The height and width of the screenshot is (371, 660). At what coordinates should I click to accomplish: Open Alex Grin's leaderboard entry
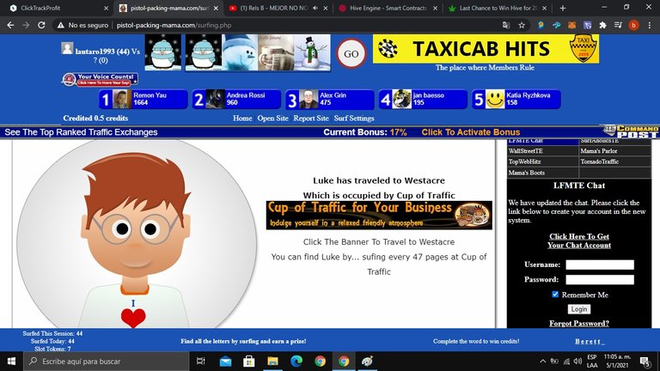point(330,100)
